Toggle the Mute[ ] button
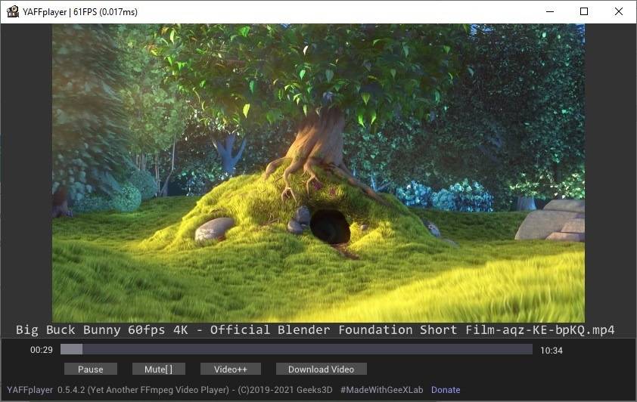Image resolution: width=637 pixels, height=402 pixels. [x=158, y=370]
